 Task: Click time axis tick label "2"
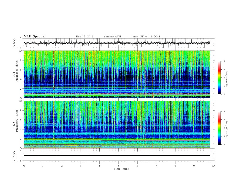[x=62, y=166]
